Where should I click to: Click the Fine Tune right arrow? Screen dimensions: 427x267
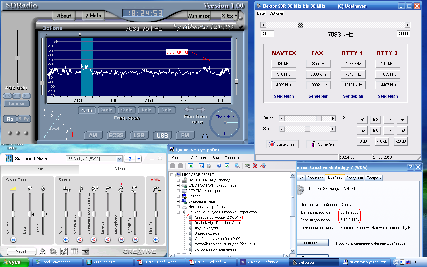tap(201, 110)
